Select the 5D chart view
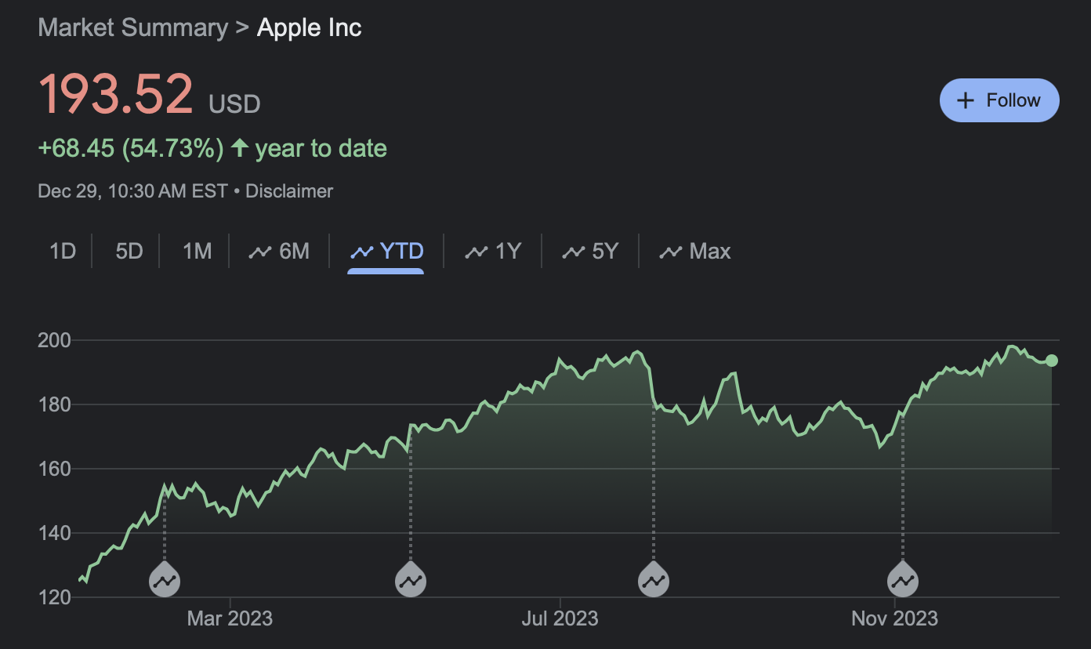The width and height of the screenshot is (1091, 649). coord(127,251)
